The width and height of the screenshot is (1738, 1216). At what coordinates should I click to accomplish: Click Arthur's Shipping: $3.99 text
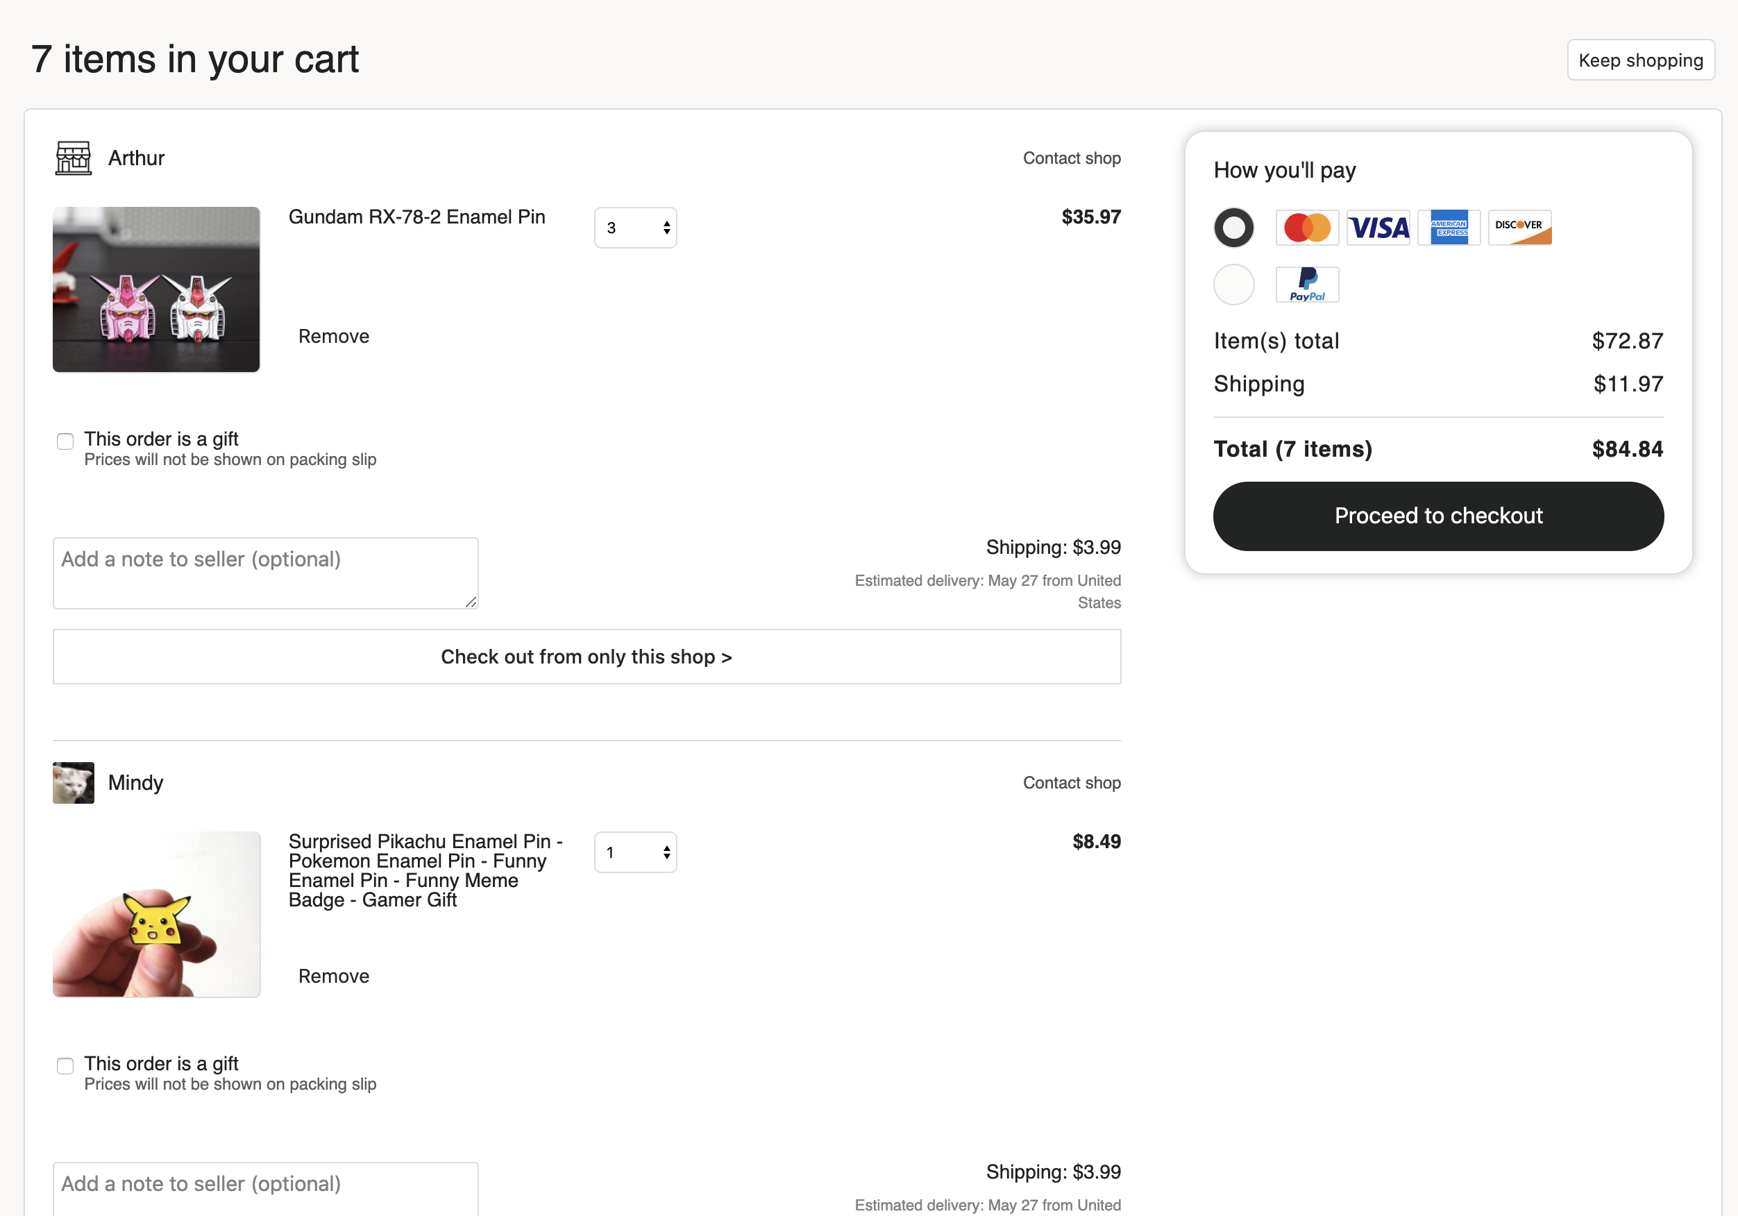pyautogui.click(x=1053, y=547)
